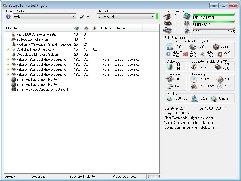Open the Drones tab
The image size is (241, 181).
coord(10,176)
